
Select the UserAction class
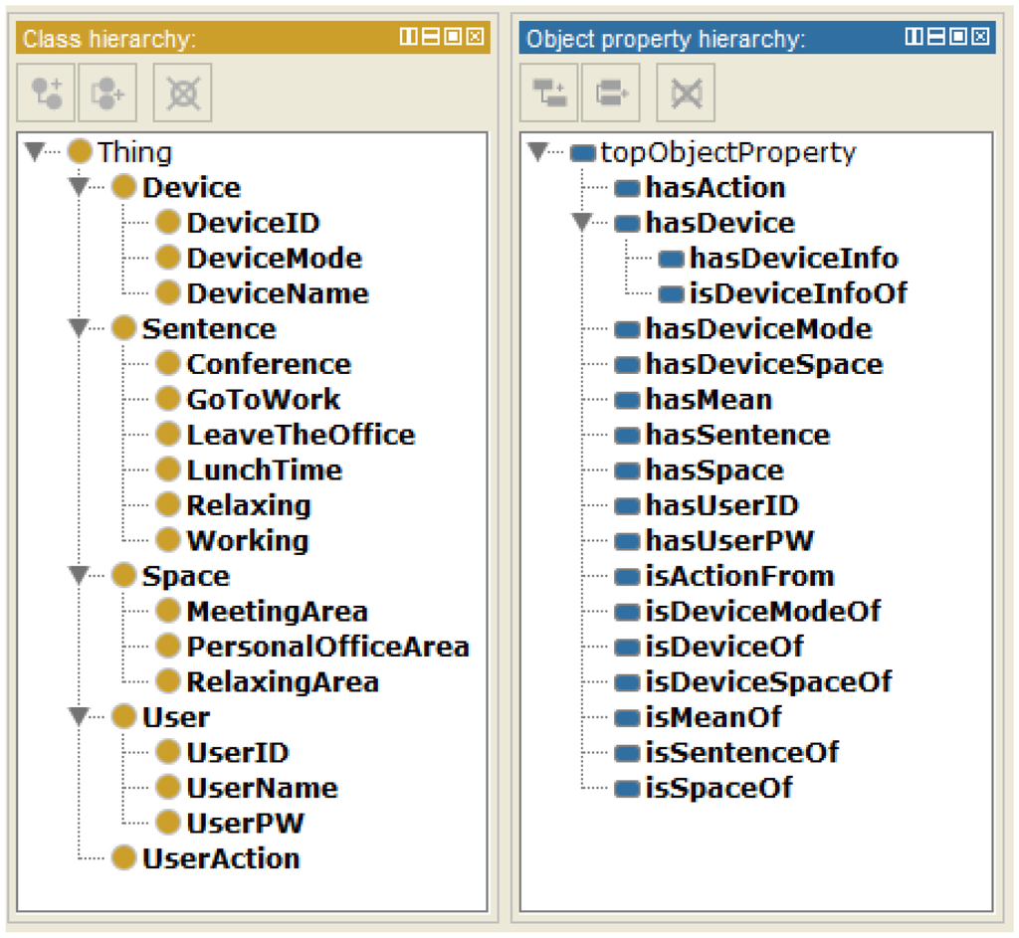(x=220, y=858)
